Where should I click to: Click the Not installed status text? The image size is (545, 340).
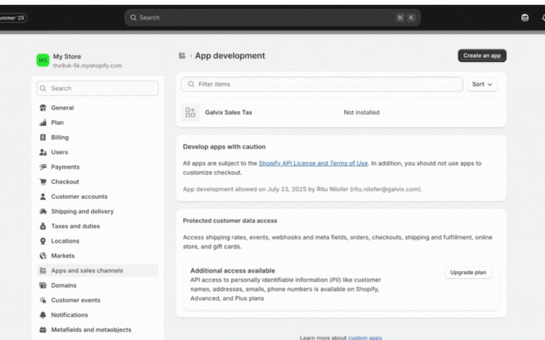point(361,112)
